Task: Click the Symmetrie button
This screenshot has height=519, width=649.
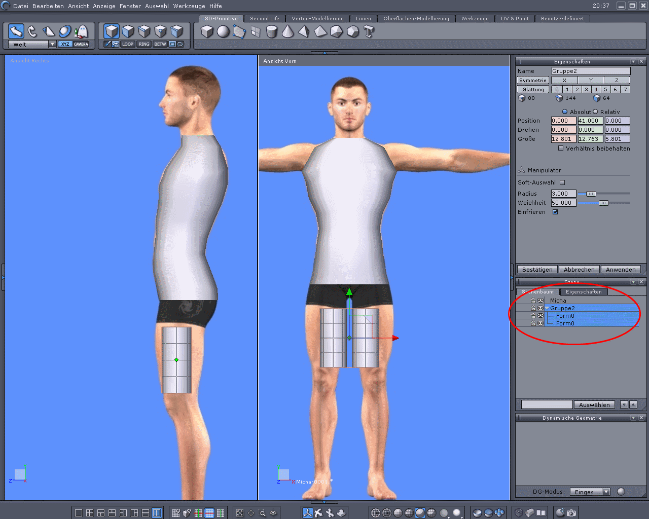Action: pyautogui.click(x=532, y=80)
